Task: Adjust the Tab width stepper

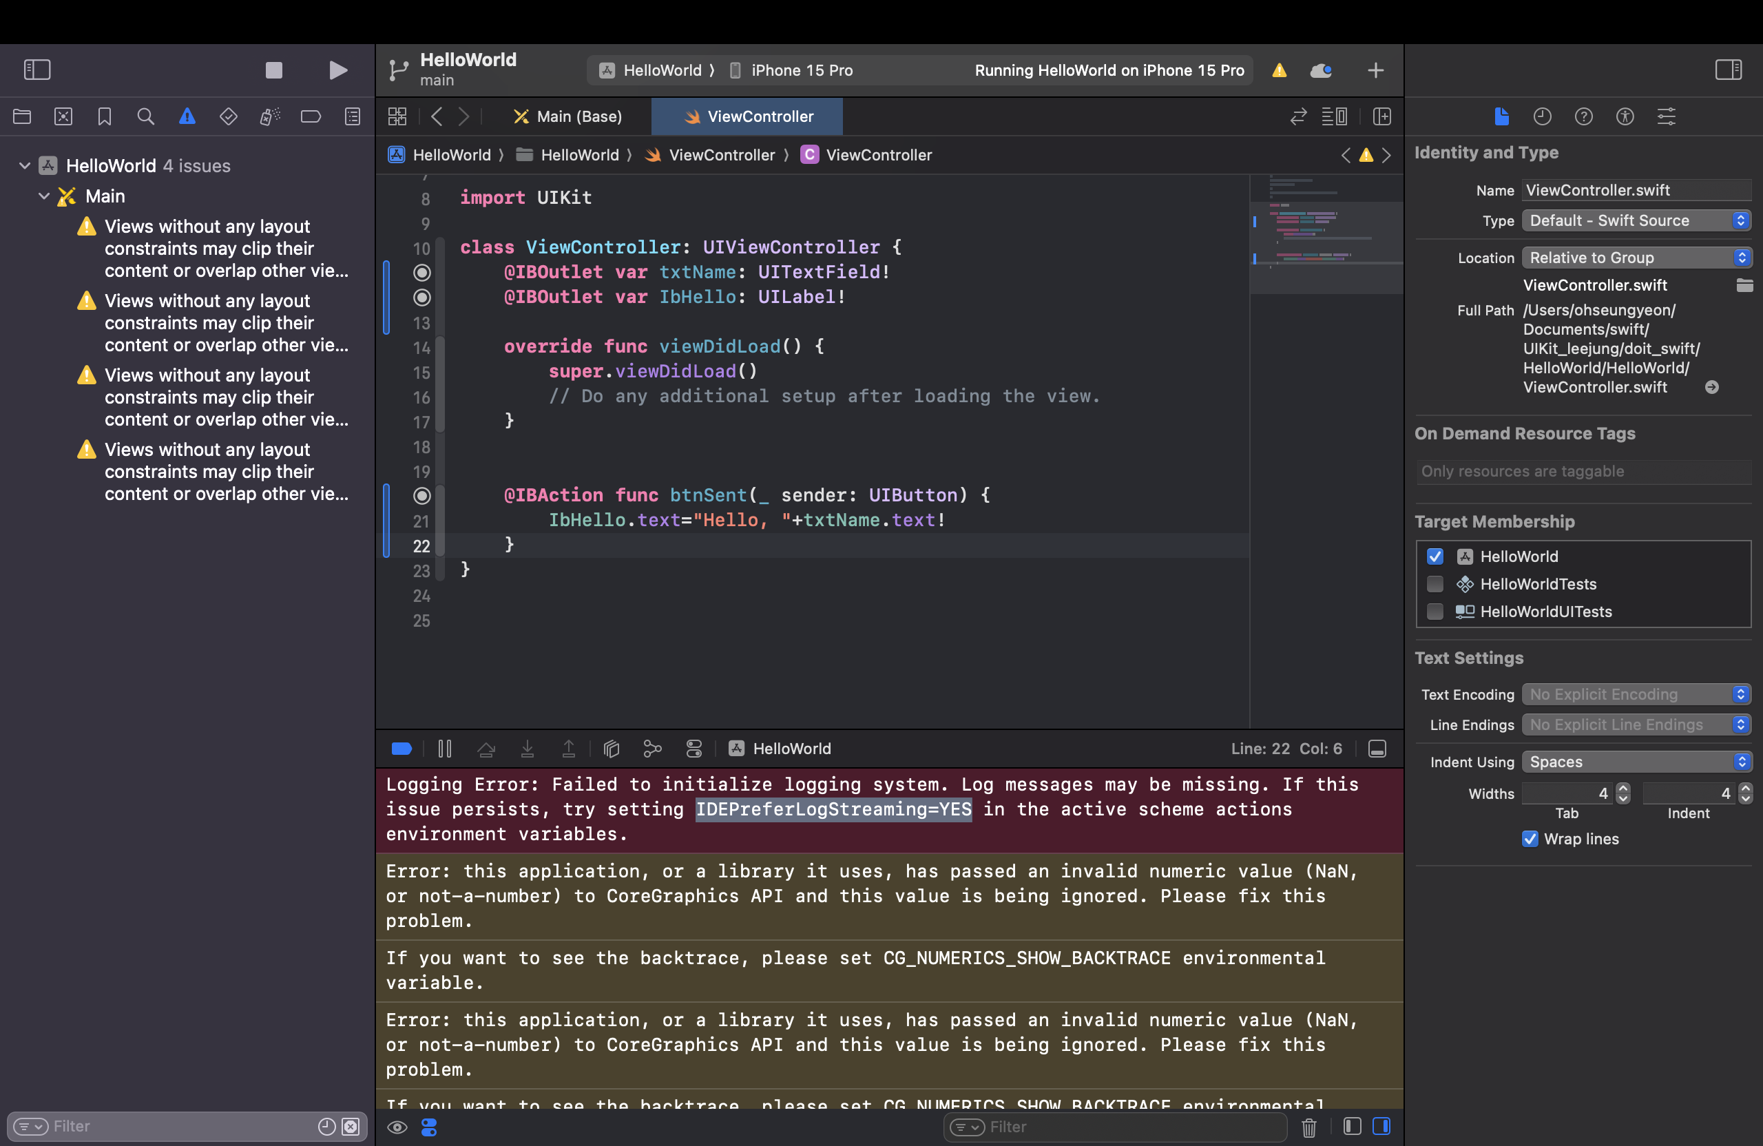Action: [x=1623, y=793]
